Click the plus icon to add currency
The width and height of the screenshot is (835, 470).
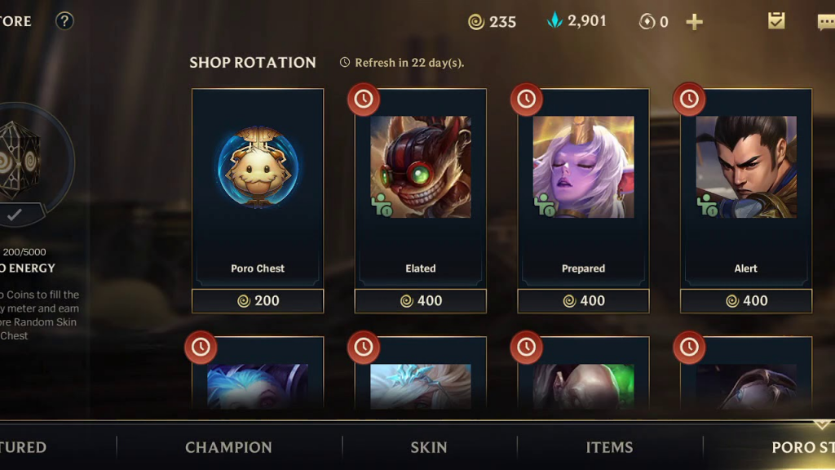(694, 22)
